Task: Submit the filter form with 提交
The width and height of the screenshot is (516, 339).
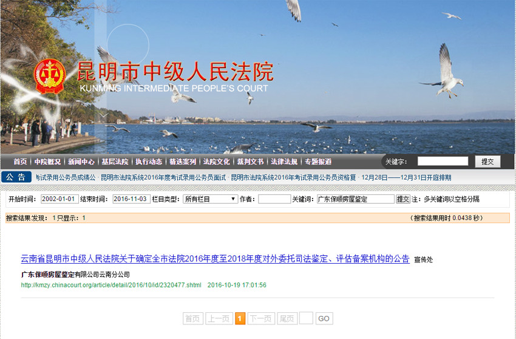Action: [x=402, y=199]
